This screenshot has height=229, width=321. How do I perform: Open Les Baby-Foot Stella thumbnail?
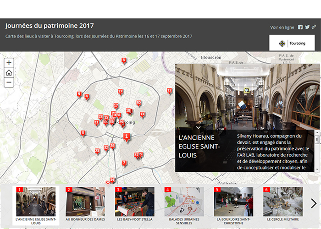[135, 204]
